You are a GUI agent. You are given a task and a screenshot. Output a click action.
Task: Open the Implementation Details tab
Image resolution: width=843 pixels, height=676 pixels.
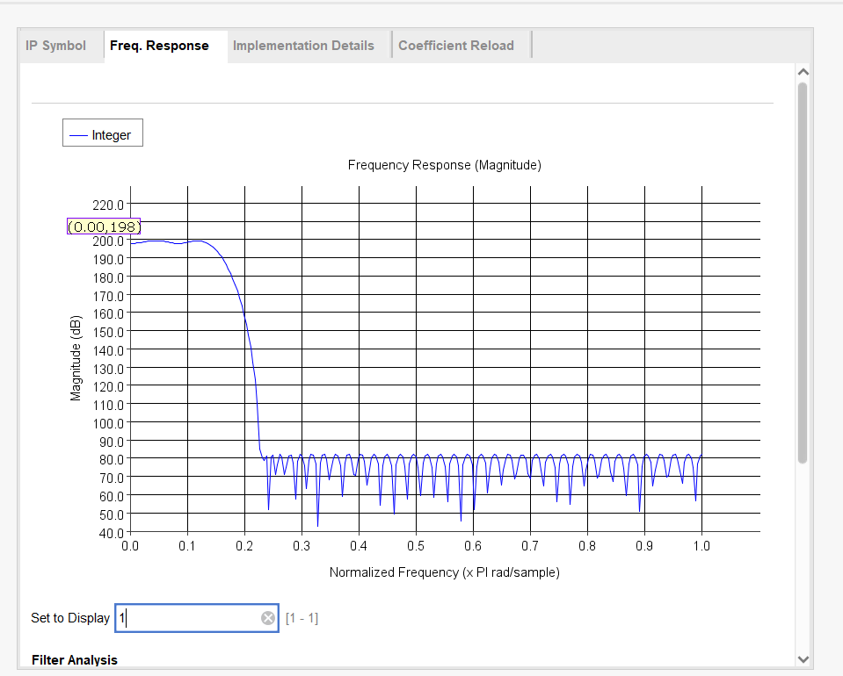point(303,46)
